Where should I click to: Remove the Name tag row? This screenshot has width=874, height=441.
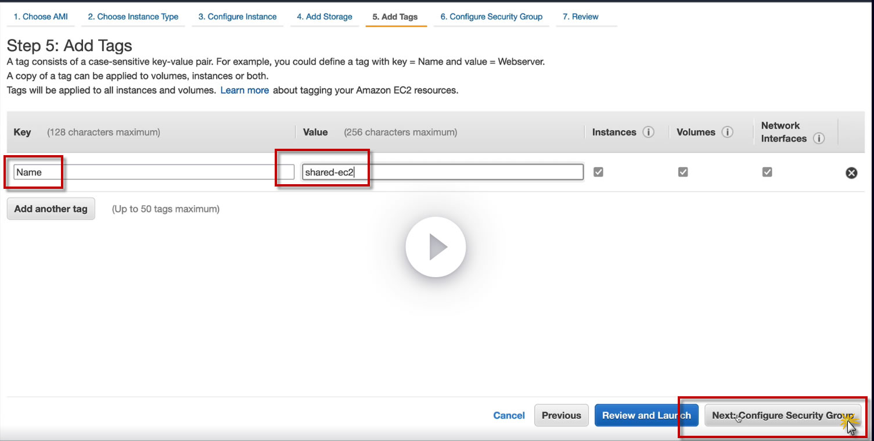[x=851, y=173]
